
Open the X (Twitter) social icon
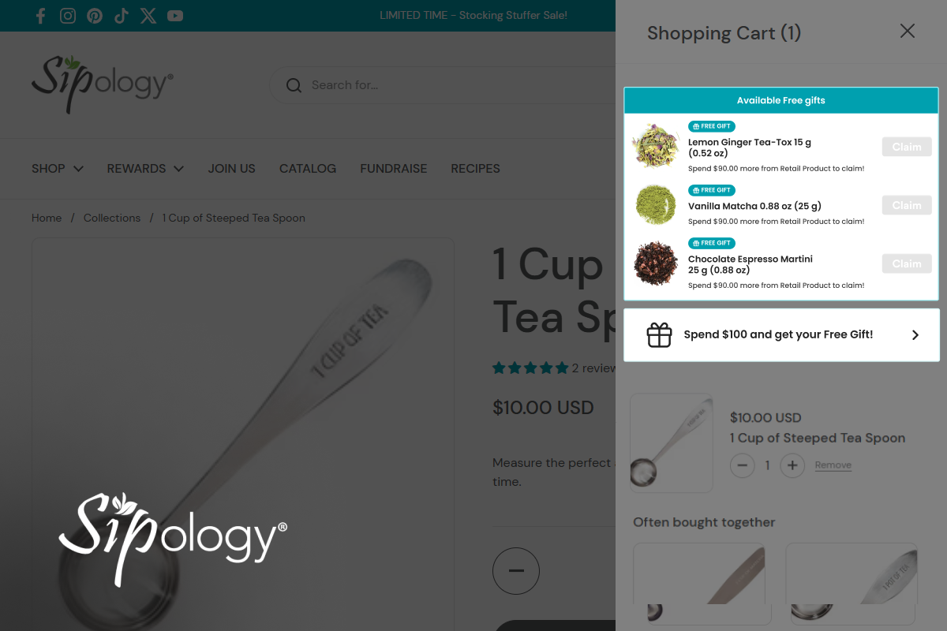tap(148, 16)
